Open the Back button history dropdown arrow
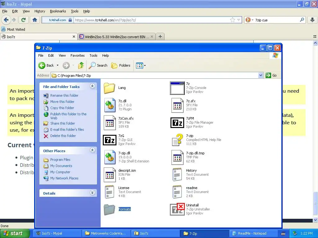The height and width of the screenshot is (238, 318). pos(57,65)
